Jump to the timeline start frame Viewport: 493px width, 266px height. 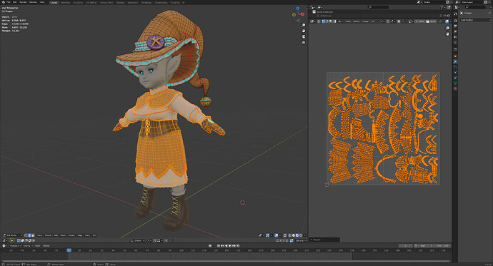click(219, 245)
